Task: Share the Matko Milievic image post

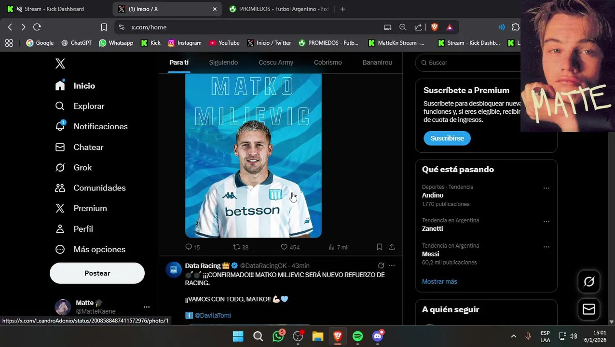Action: 392,247
